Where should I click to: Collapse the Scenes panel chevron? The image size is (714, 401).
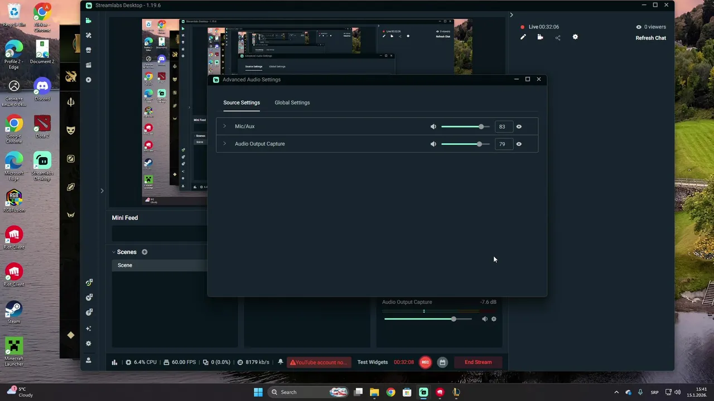(x=114, y=252)
